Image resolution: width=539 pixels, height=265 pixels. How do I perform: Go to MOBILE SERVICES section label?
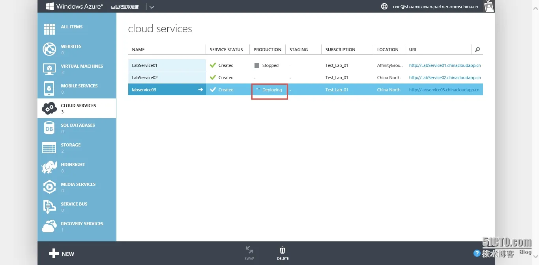pos(79,86)
